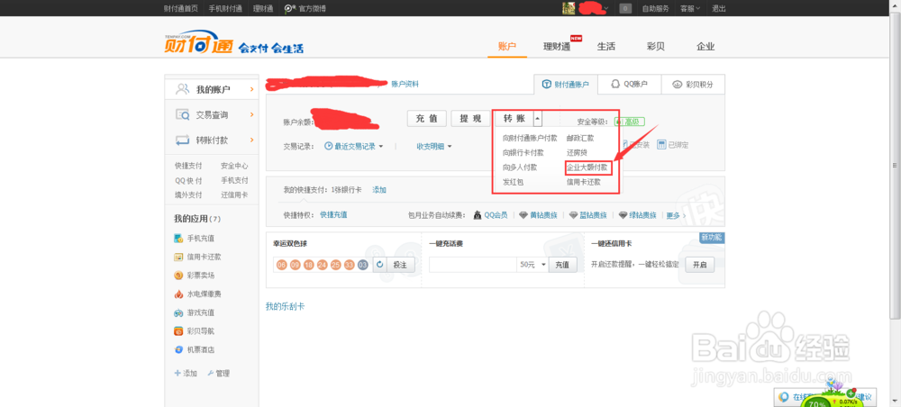Open the 账户资料 link
This screenshot has height=407, width=901.
405,84
